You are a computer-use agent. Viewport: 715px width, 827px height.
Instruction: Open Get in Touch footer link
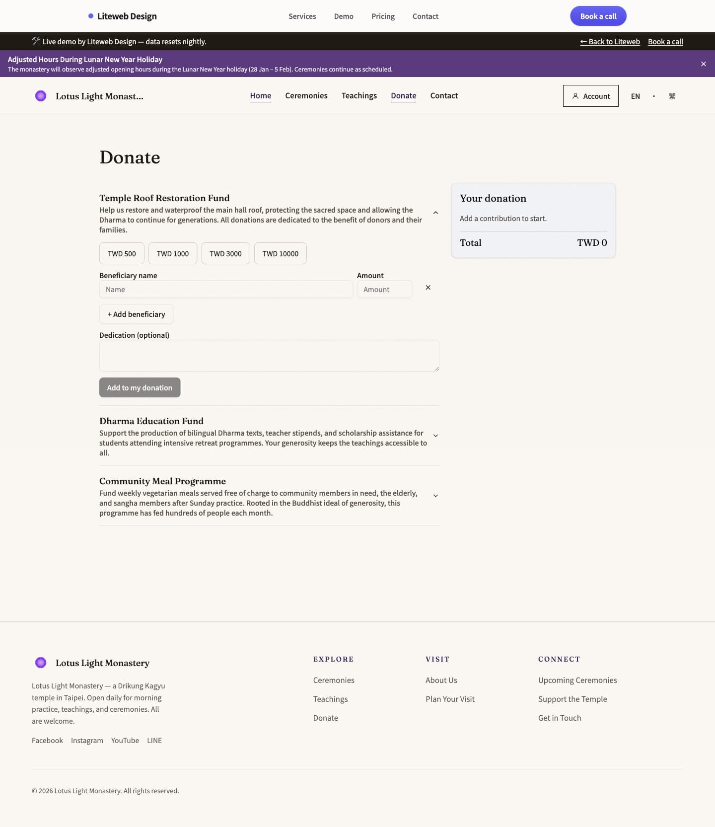point(560,718)
